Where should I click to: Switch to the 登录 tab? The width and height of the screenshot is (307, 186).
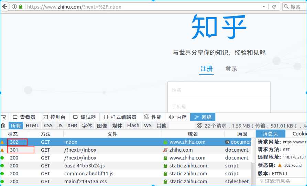pos(231,69)
